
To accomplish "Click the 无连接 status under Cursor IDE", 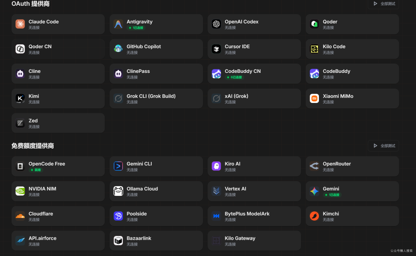I will tap(230, 52).
